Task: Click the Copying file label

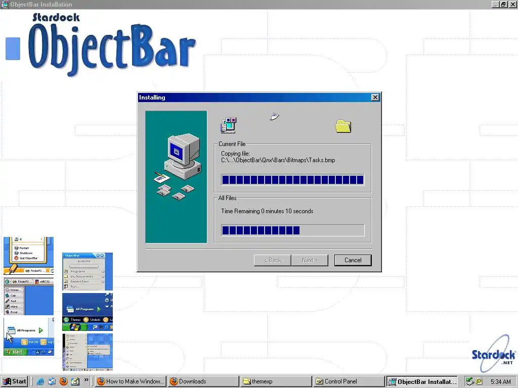Action: point(235,154)
